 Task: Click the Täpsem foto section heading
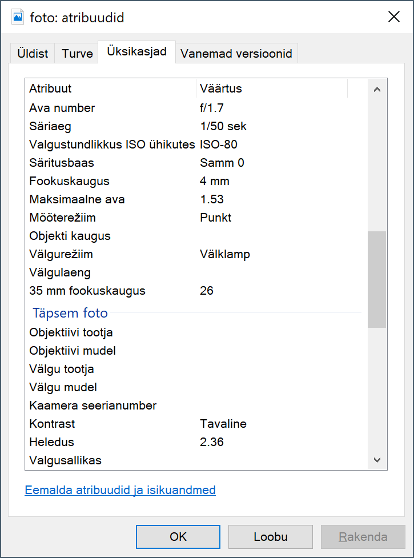click(70, 313)
